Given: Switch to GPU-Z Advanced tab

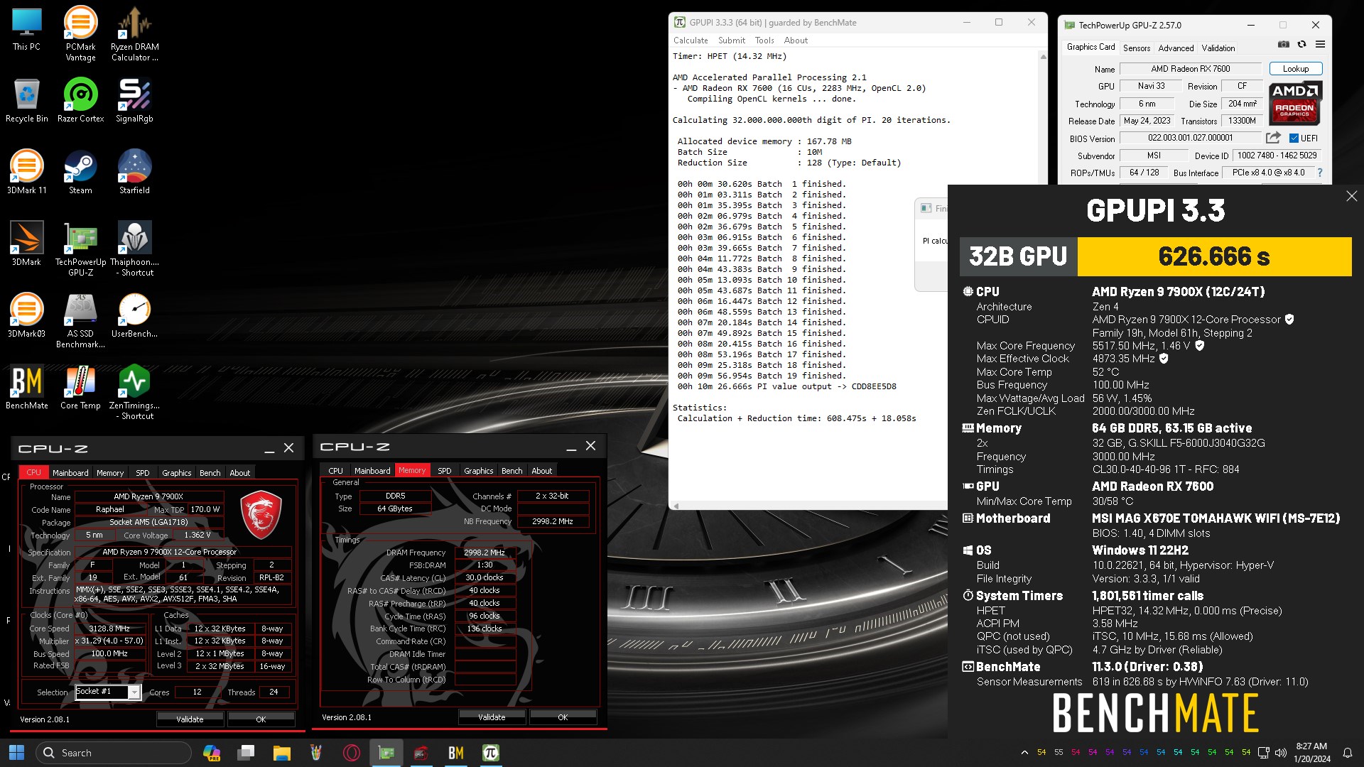Looking at the screenshot, I should click(1176, 48).
